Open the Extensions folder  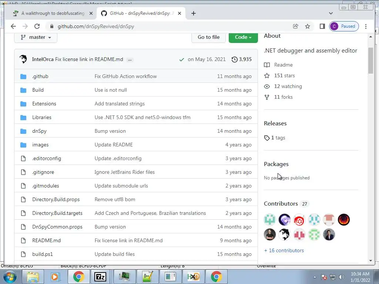(x=44, y=104)
